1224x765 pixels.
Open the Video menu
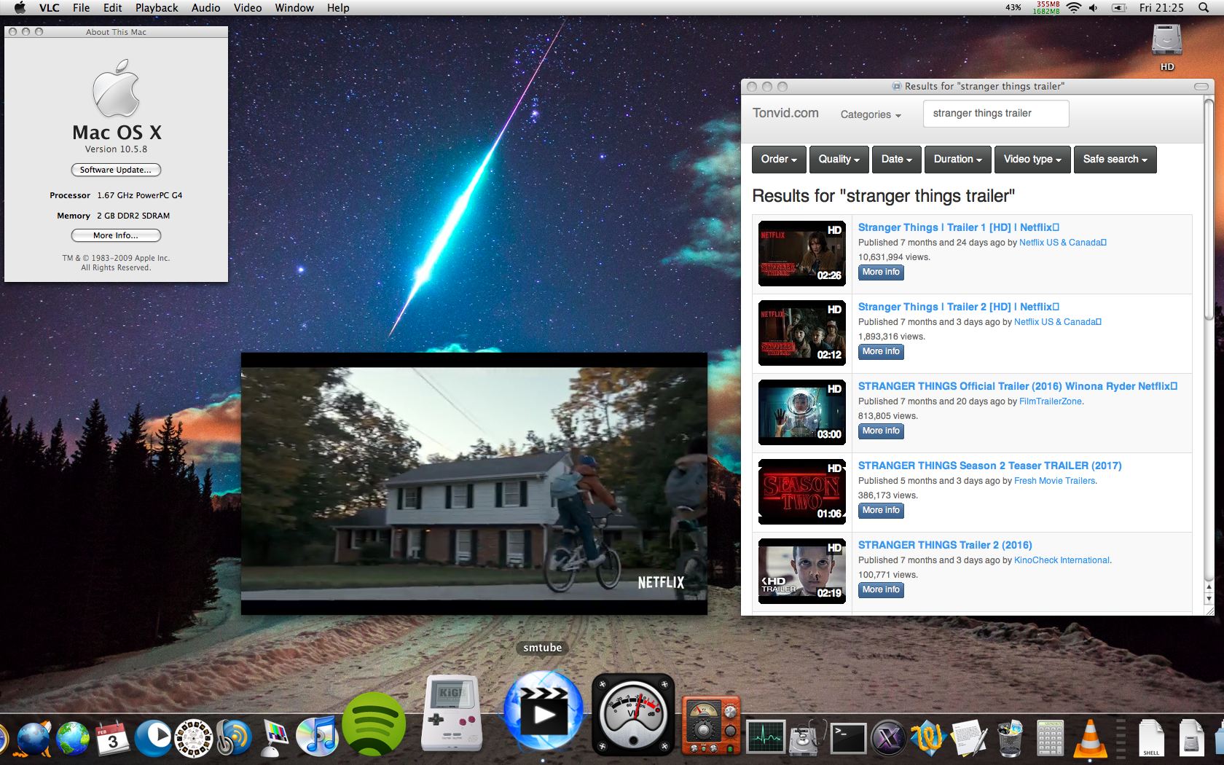click(248, 7)
